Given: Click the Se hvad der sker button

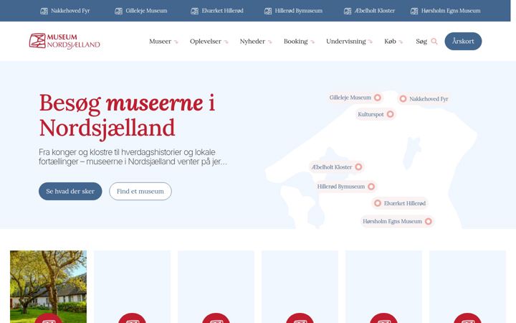Looking at the screenshot, I should [70, 191].
